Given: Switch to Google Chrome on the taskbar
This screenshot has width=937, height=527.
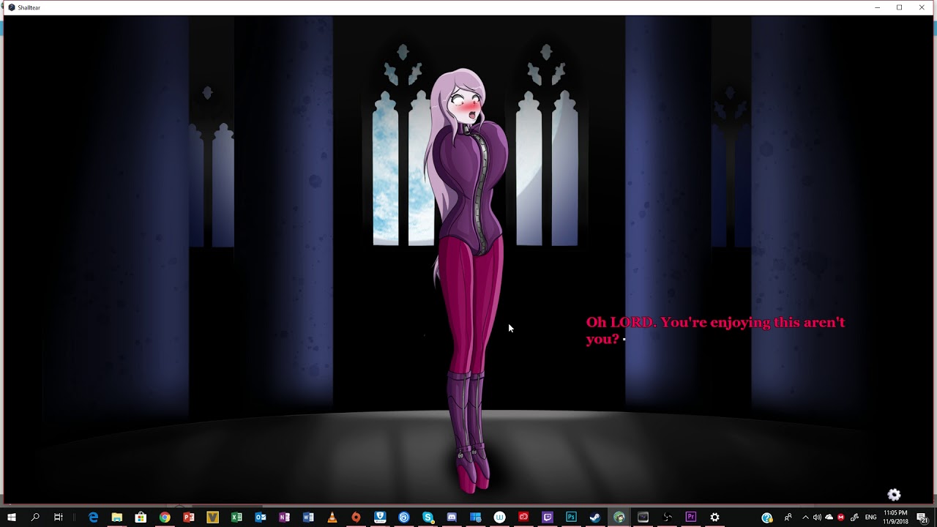Looking at the screenshot, I should pos(165,517).
